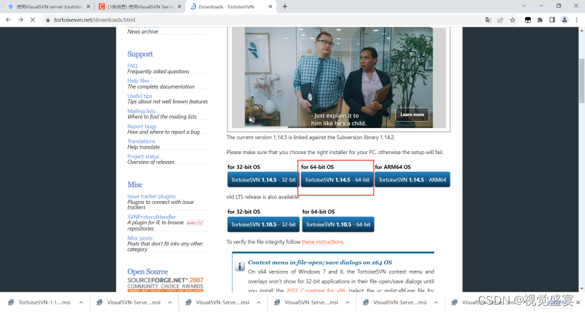Open the Mailing lists sidebar link
585x313 pixels.
tap(141, 111)
